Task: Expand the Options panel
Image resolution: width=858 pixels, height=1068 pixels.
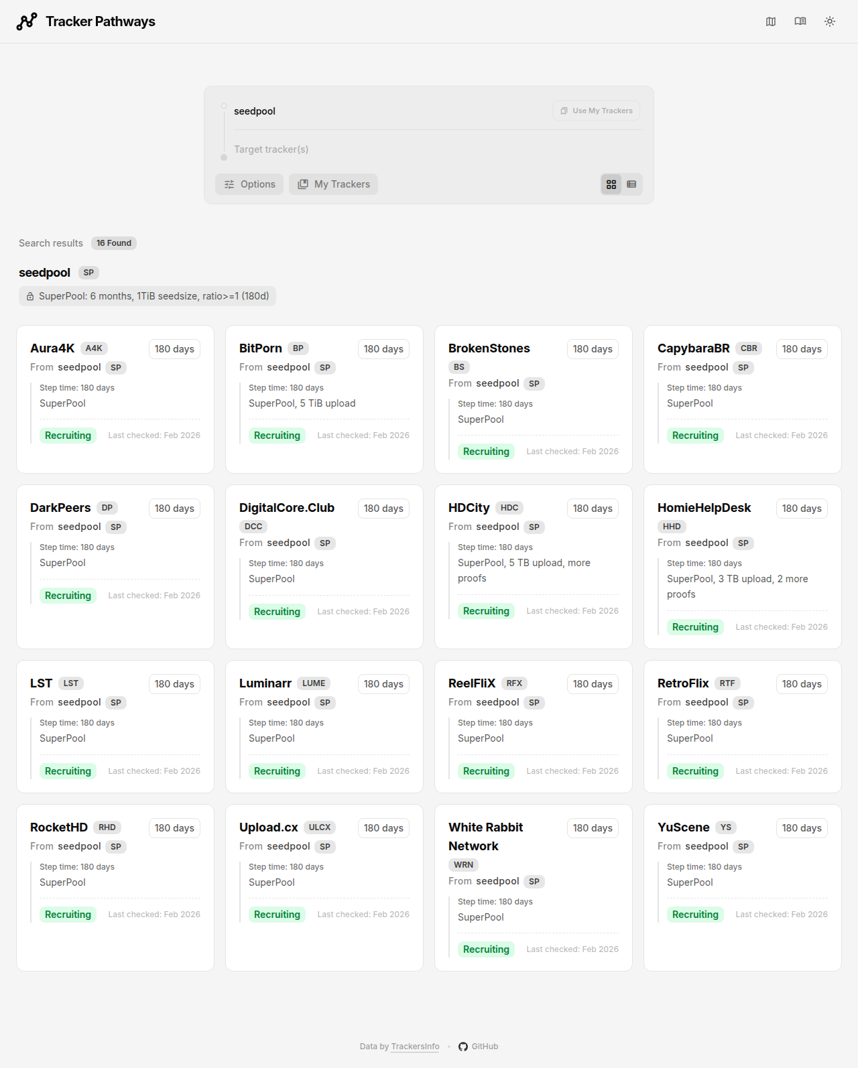Action: pyautogui.click(x=249, y=184)
